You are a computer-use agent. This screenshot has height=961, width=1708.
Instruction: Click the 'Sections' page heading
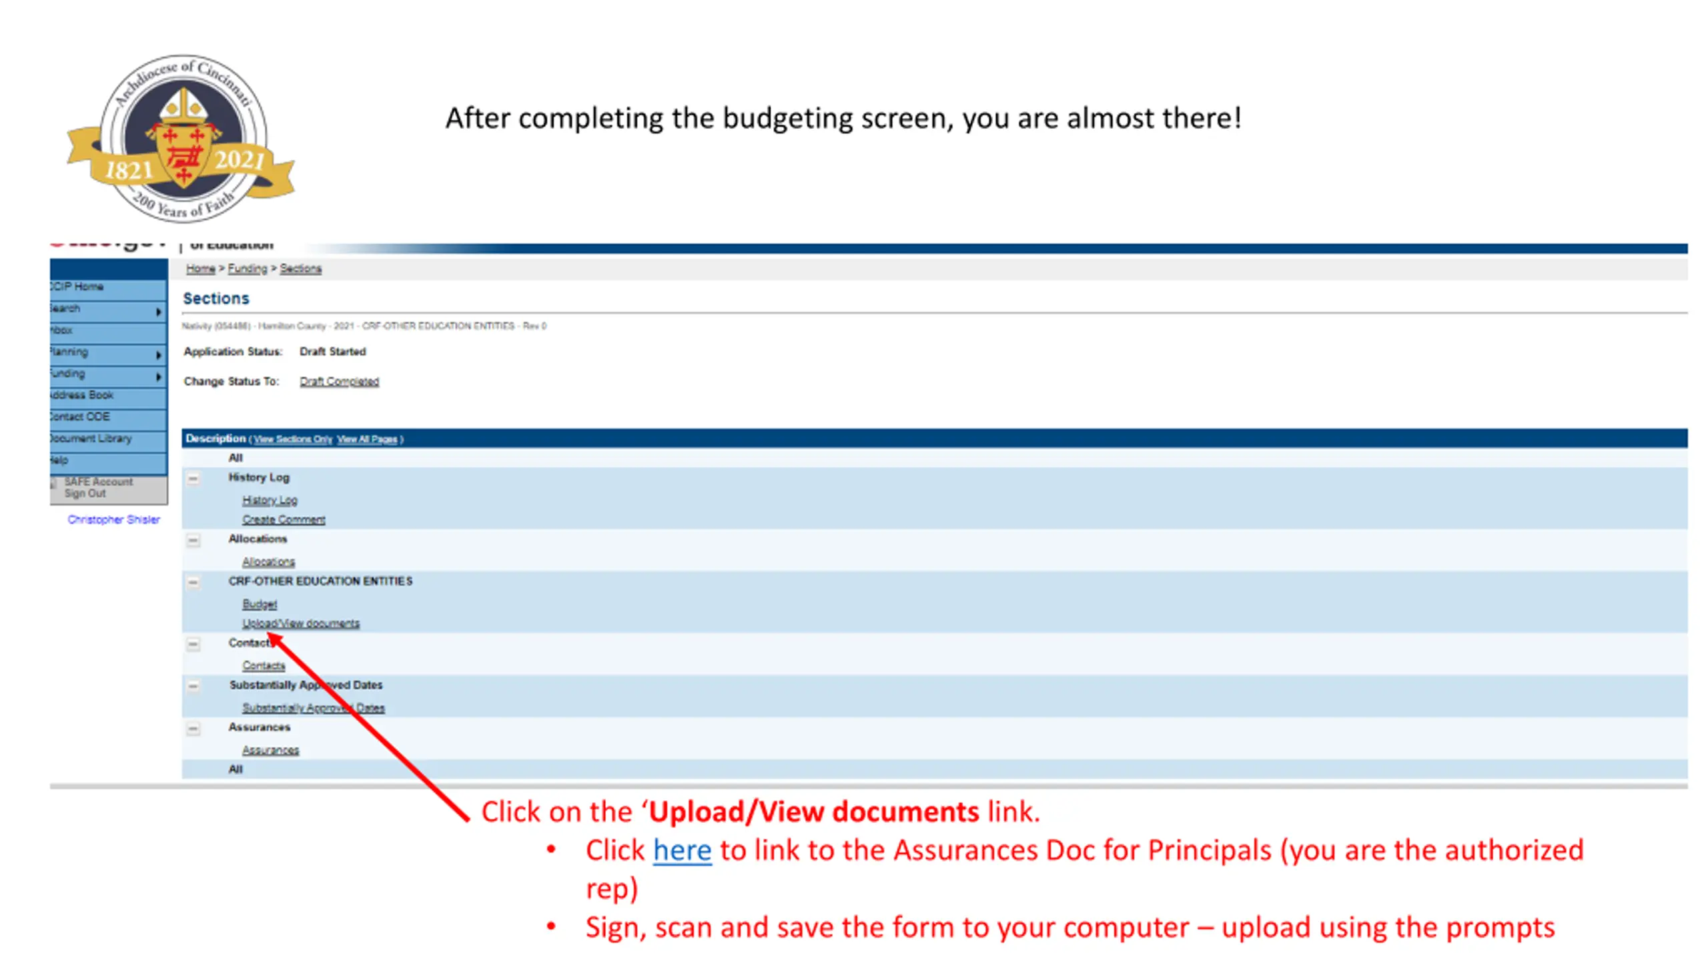pos(216,298)
